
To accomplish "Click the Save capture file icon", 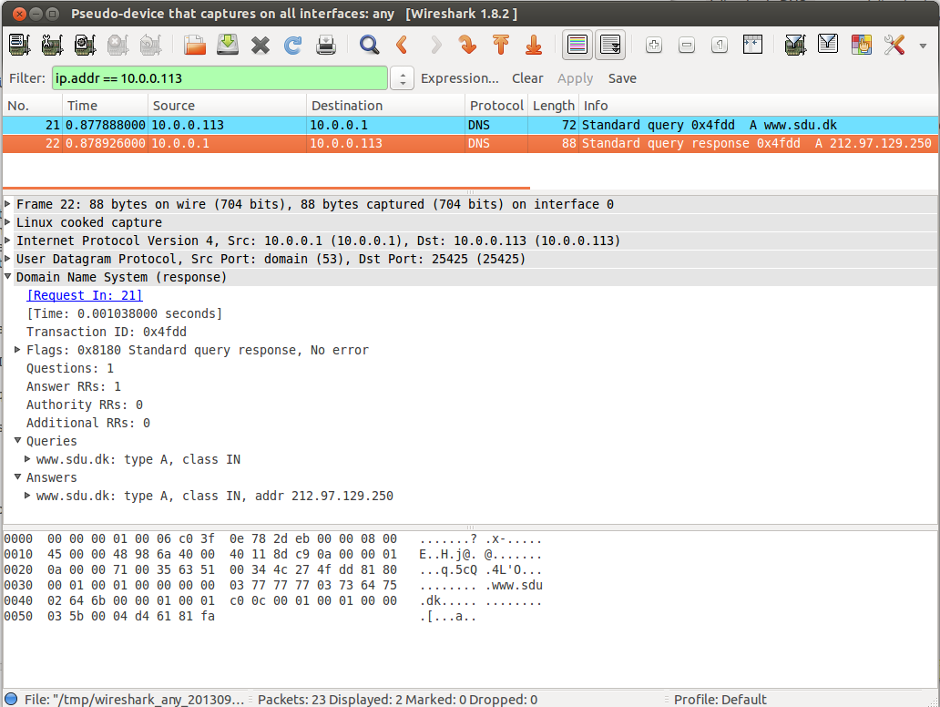I will click(x=227, y=45).
